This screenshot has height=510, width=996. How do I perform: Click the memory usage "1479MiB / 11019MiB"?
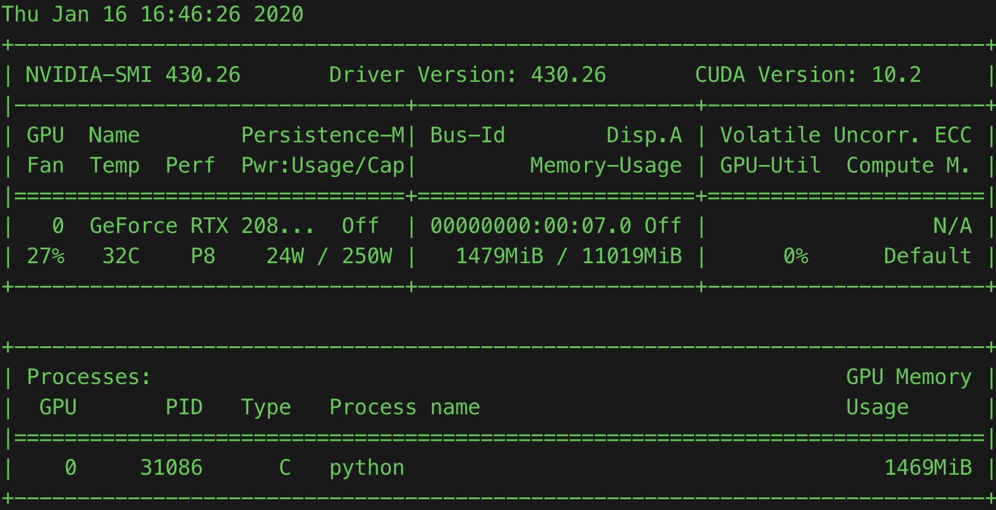click(569, 256)
